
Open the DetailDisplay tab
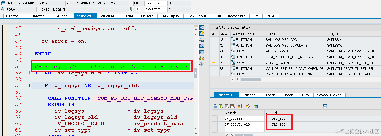[x=170, y=16]
